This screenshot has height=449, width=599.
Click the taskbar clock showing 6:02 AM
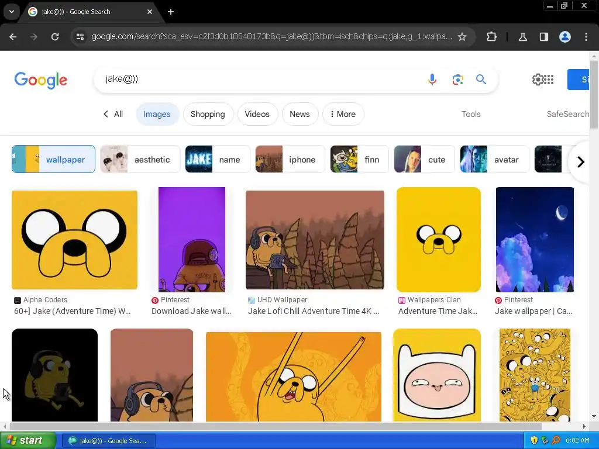[577, 441]
